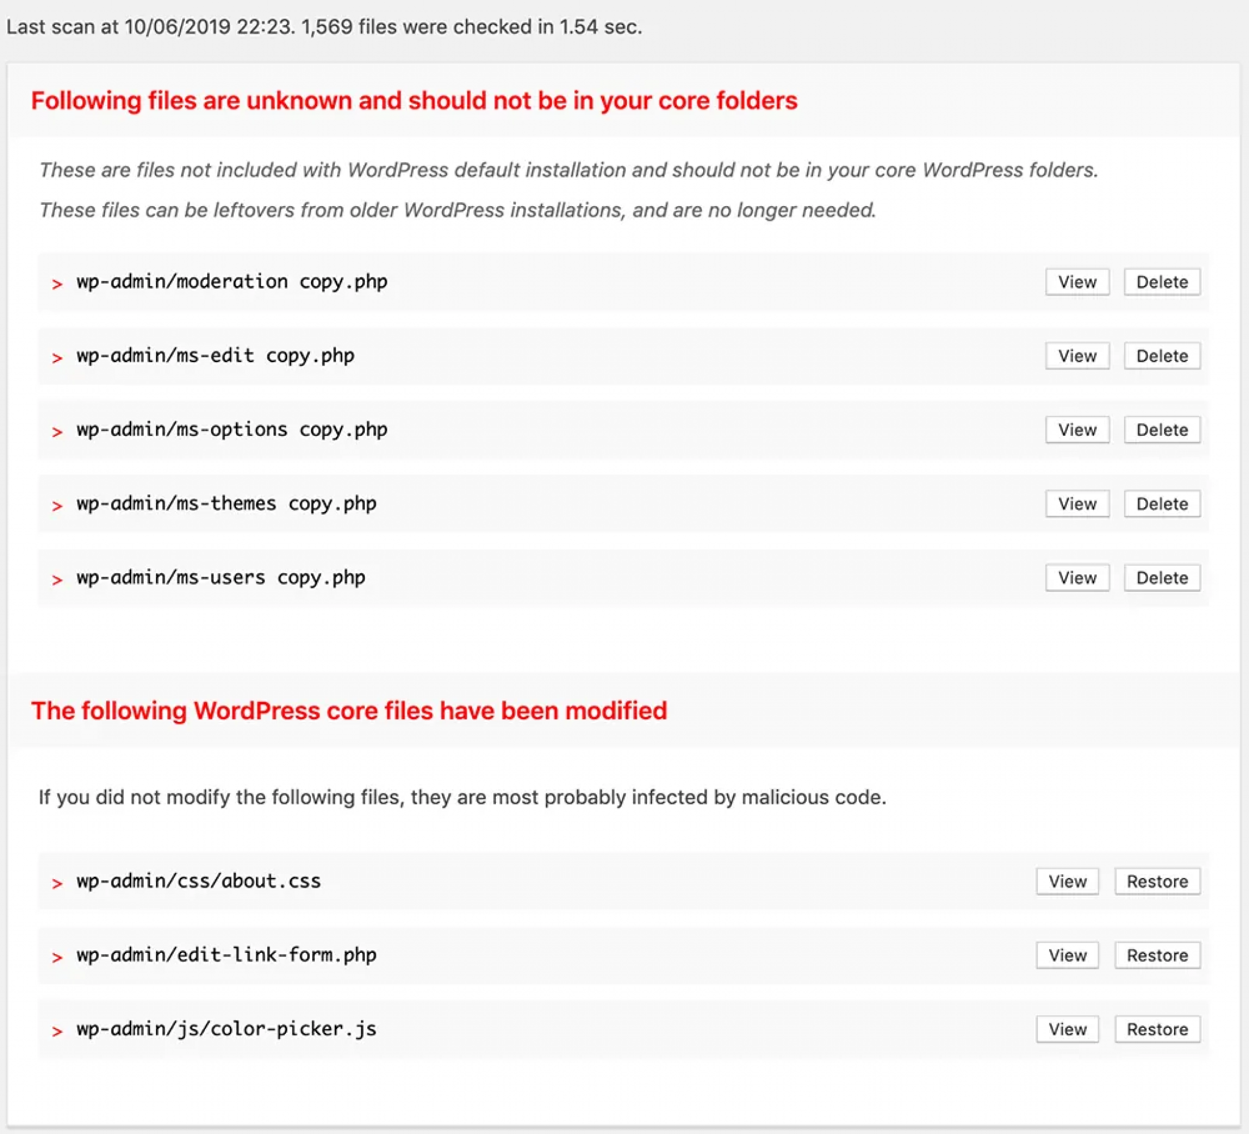
Task: Click the red arrow beside ms-edit copy.php
Action: click(57, 357)
